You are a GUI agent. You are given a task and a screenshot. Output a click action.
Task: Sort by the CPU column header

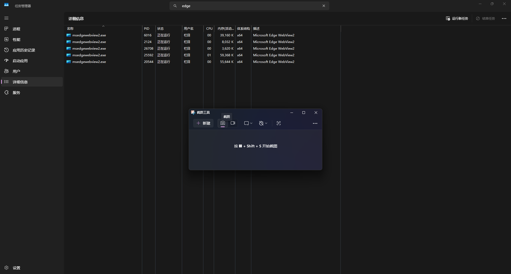pyautogui.click(x=209, y=28)
